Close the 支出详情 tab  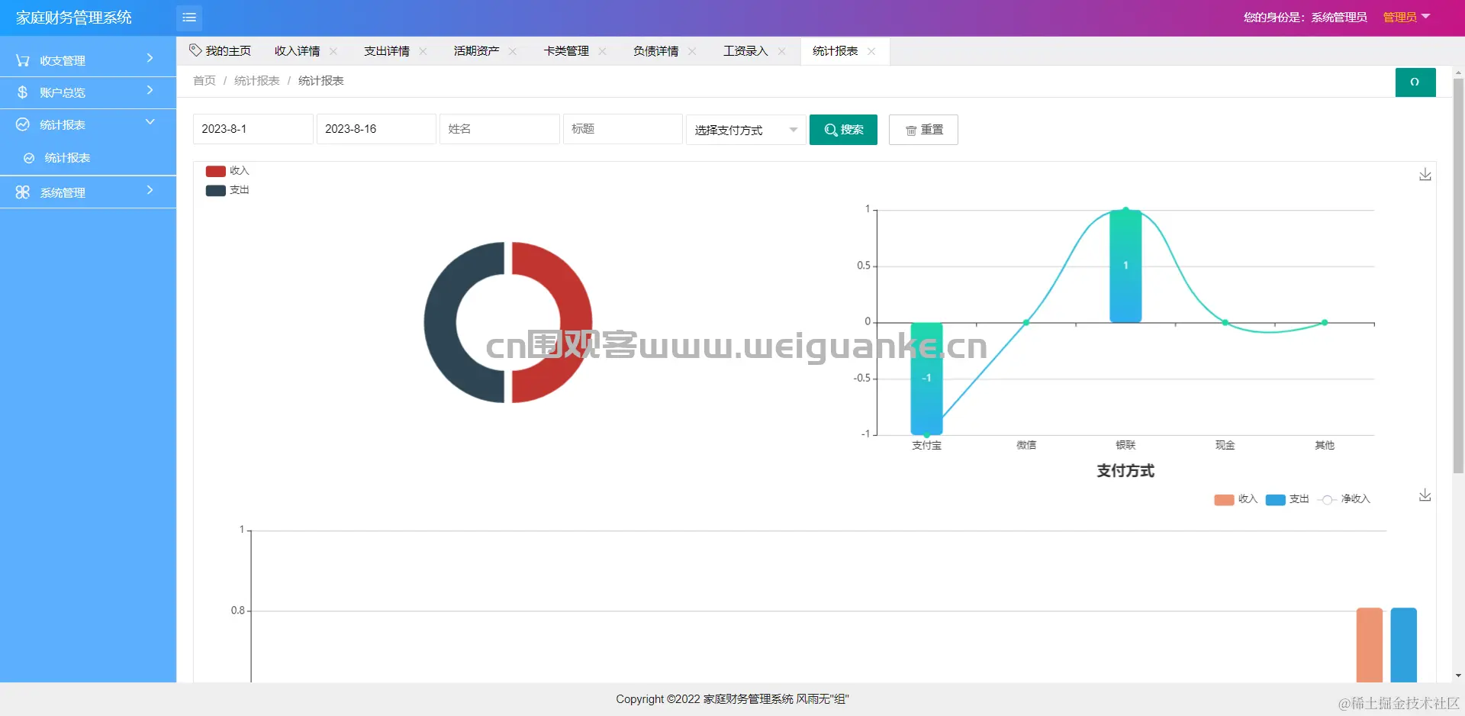[423, 51]
